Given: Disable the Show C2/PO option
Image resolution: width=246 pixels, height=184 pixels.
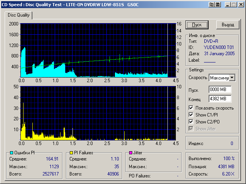Looking at the screenshot, I should coord(191,122).
